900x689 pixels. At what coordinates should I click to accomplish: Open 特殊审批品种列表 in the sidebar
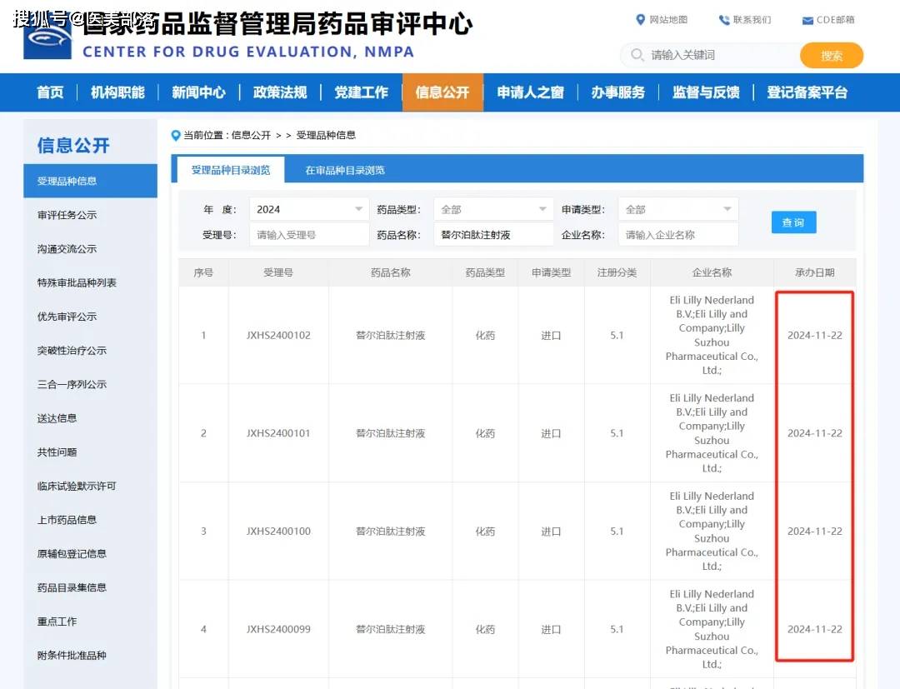tap(77, 282)
